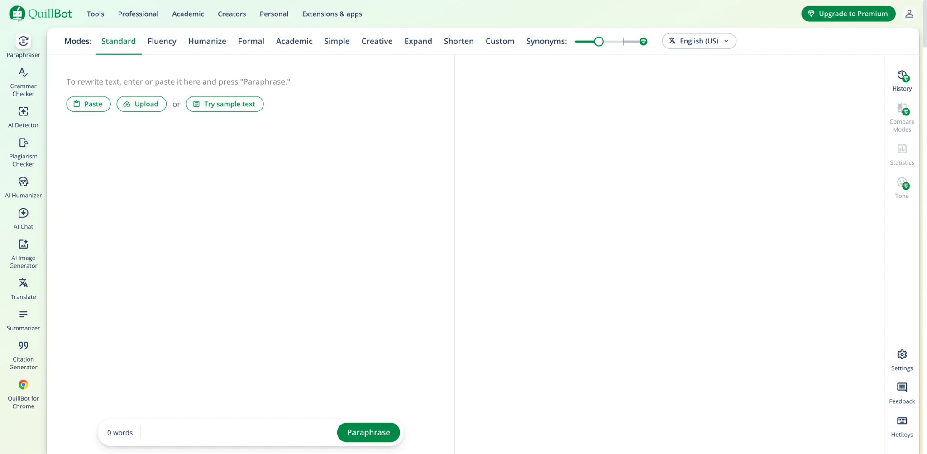Click Upgrade to Premium button
The height and width of the screenshot is (454, 927).
click(848, 14)
